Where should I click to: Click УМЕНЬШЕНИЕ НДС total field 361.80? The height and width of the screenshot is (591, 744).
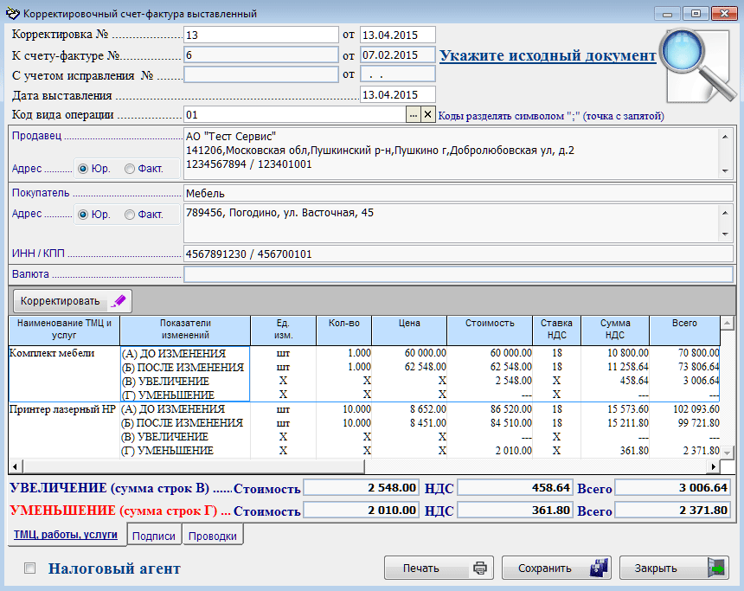pyautogui.click(x=515, y=511)
